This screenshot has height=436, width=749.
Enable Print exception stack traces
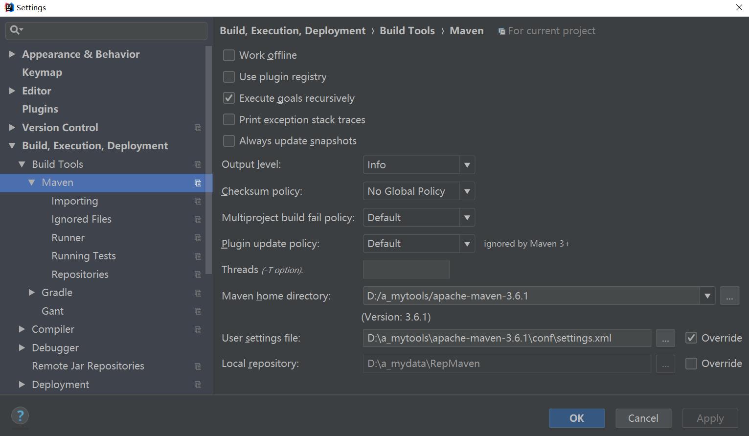[x=228, y=119]
